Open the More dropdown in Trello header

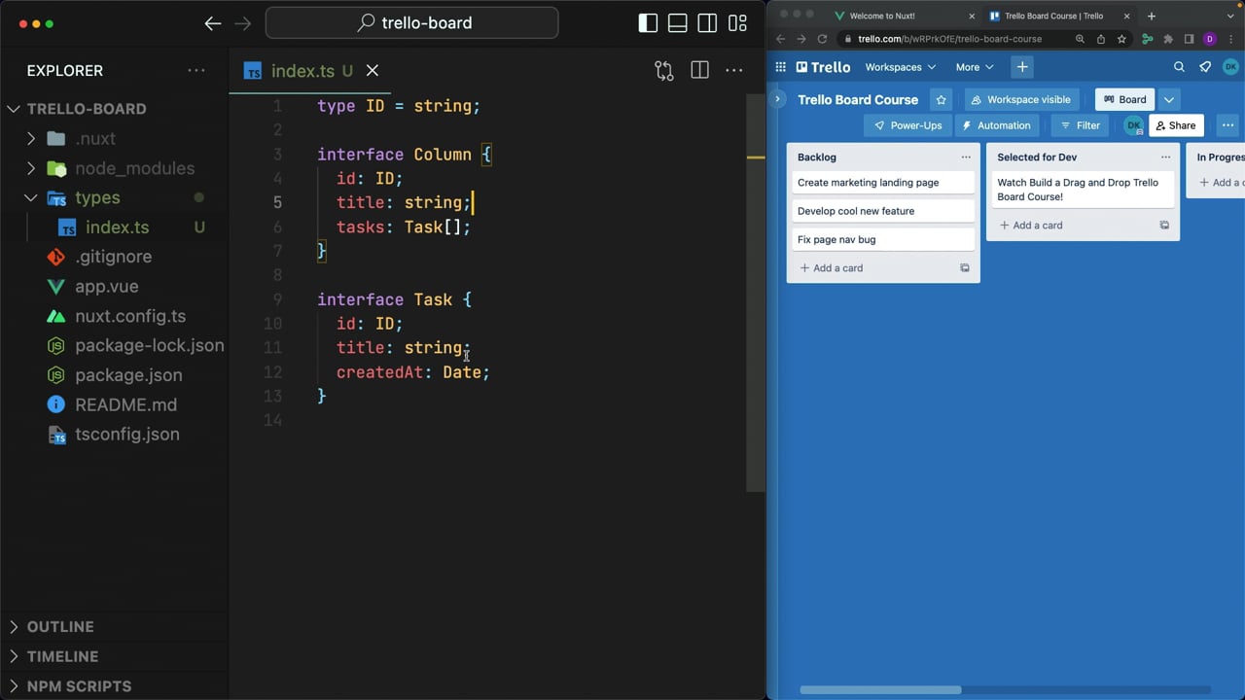point(974,67)
